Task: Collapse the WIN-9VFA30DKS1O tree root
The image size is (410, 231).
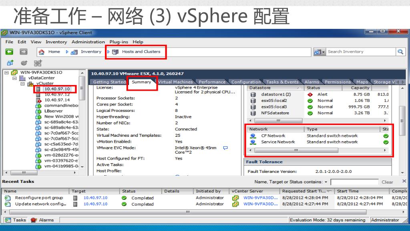Action: [6, 73]
